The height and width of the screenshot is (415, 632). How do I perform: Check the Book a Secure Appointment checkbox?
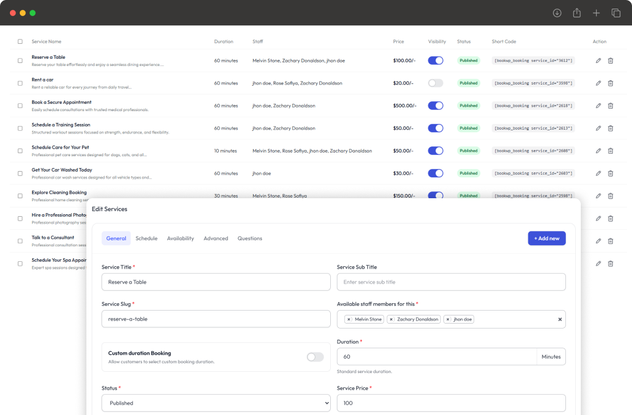click(x=20, y=106)
